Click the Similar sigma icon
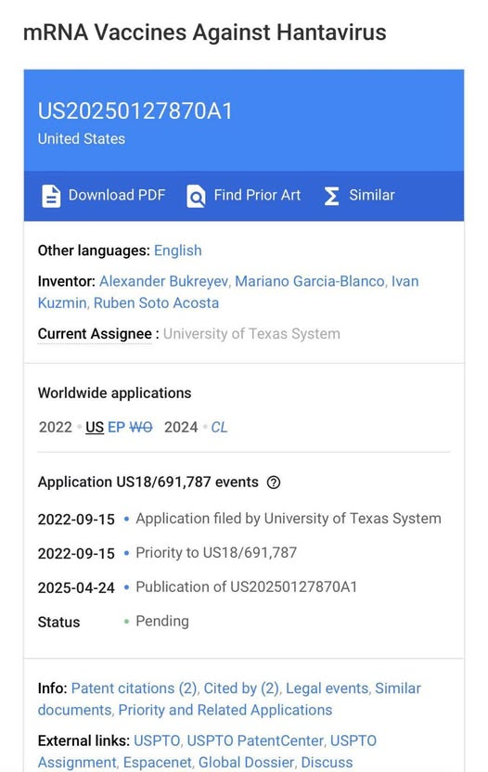488x772 pixels. pyautogui.click(x=332, y=196)
